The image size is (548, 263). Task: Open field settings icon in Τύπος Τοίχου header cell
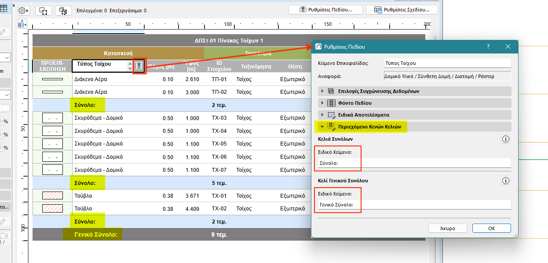coord(139,66)
